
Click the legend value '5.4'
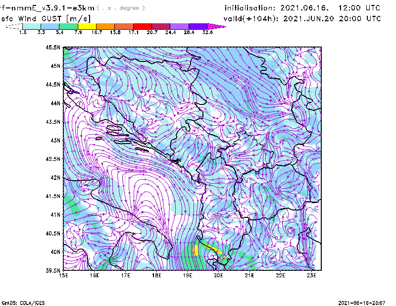click(59, 32)
